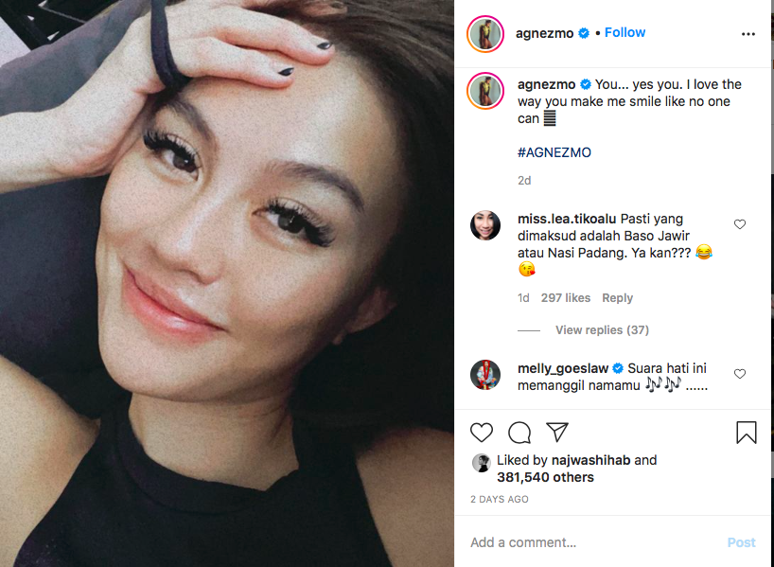Share post via paper plane icon
774x567 pixels.
point(557,433)
